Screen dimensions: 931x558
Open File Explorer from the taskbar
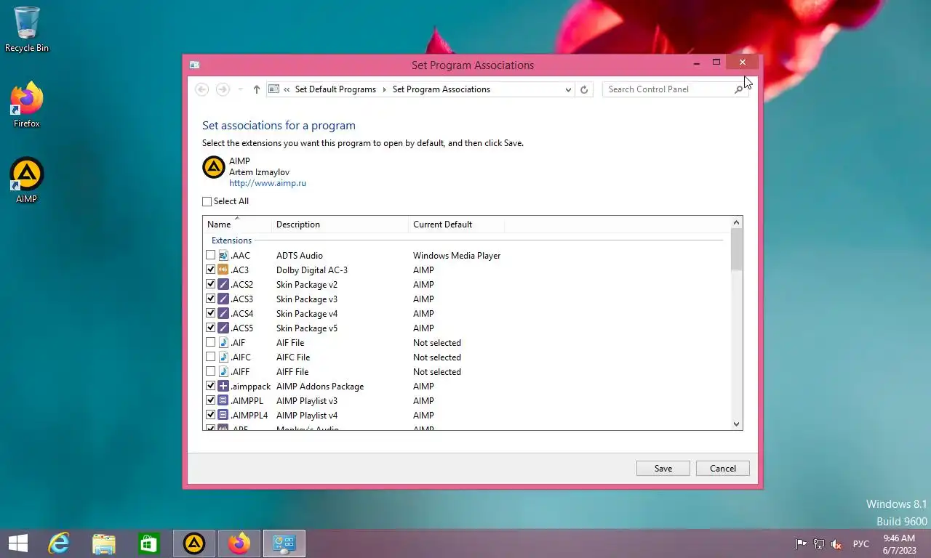coord(104,543)
